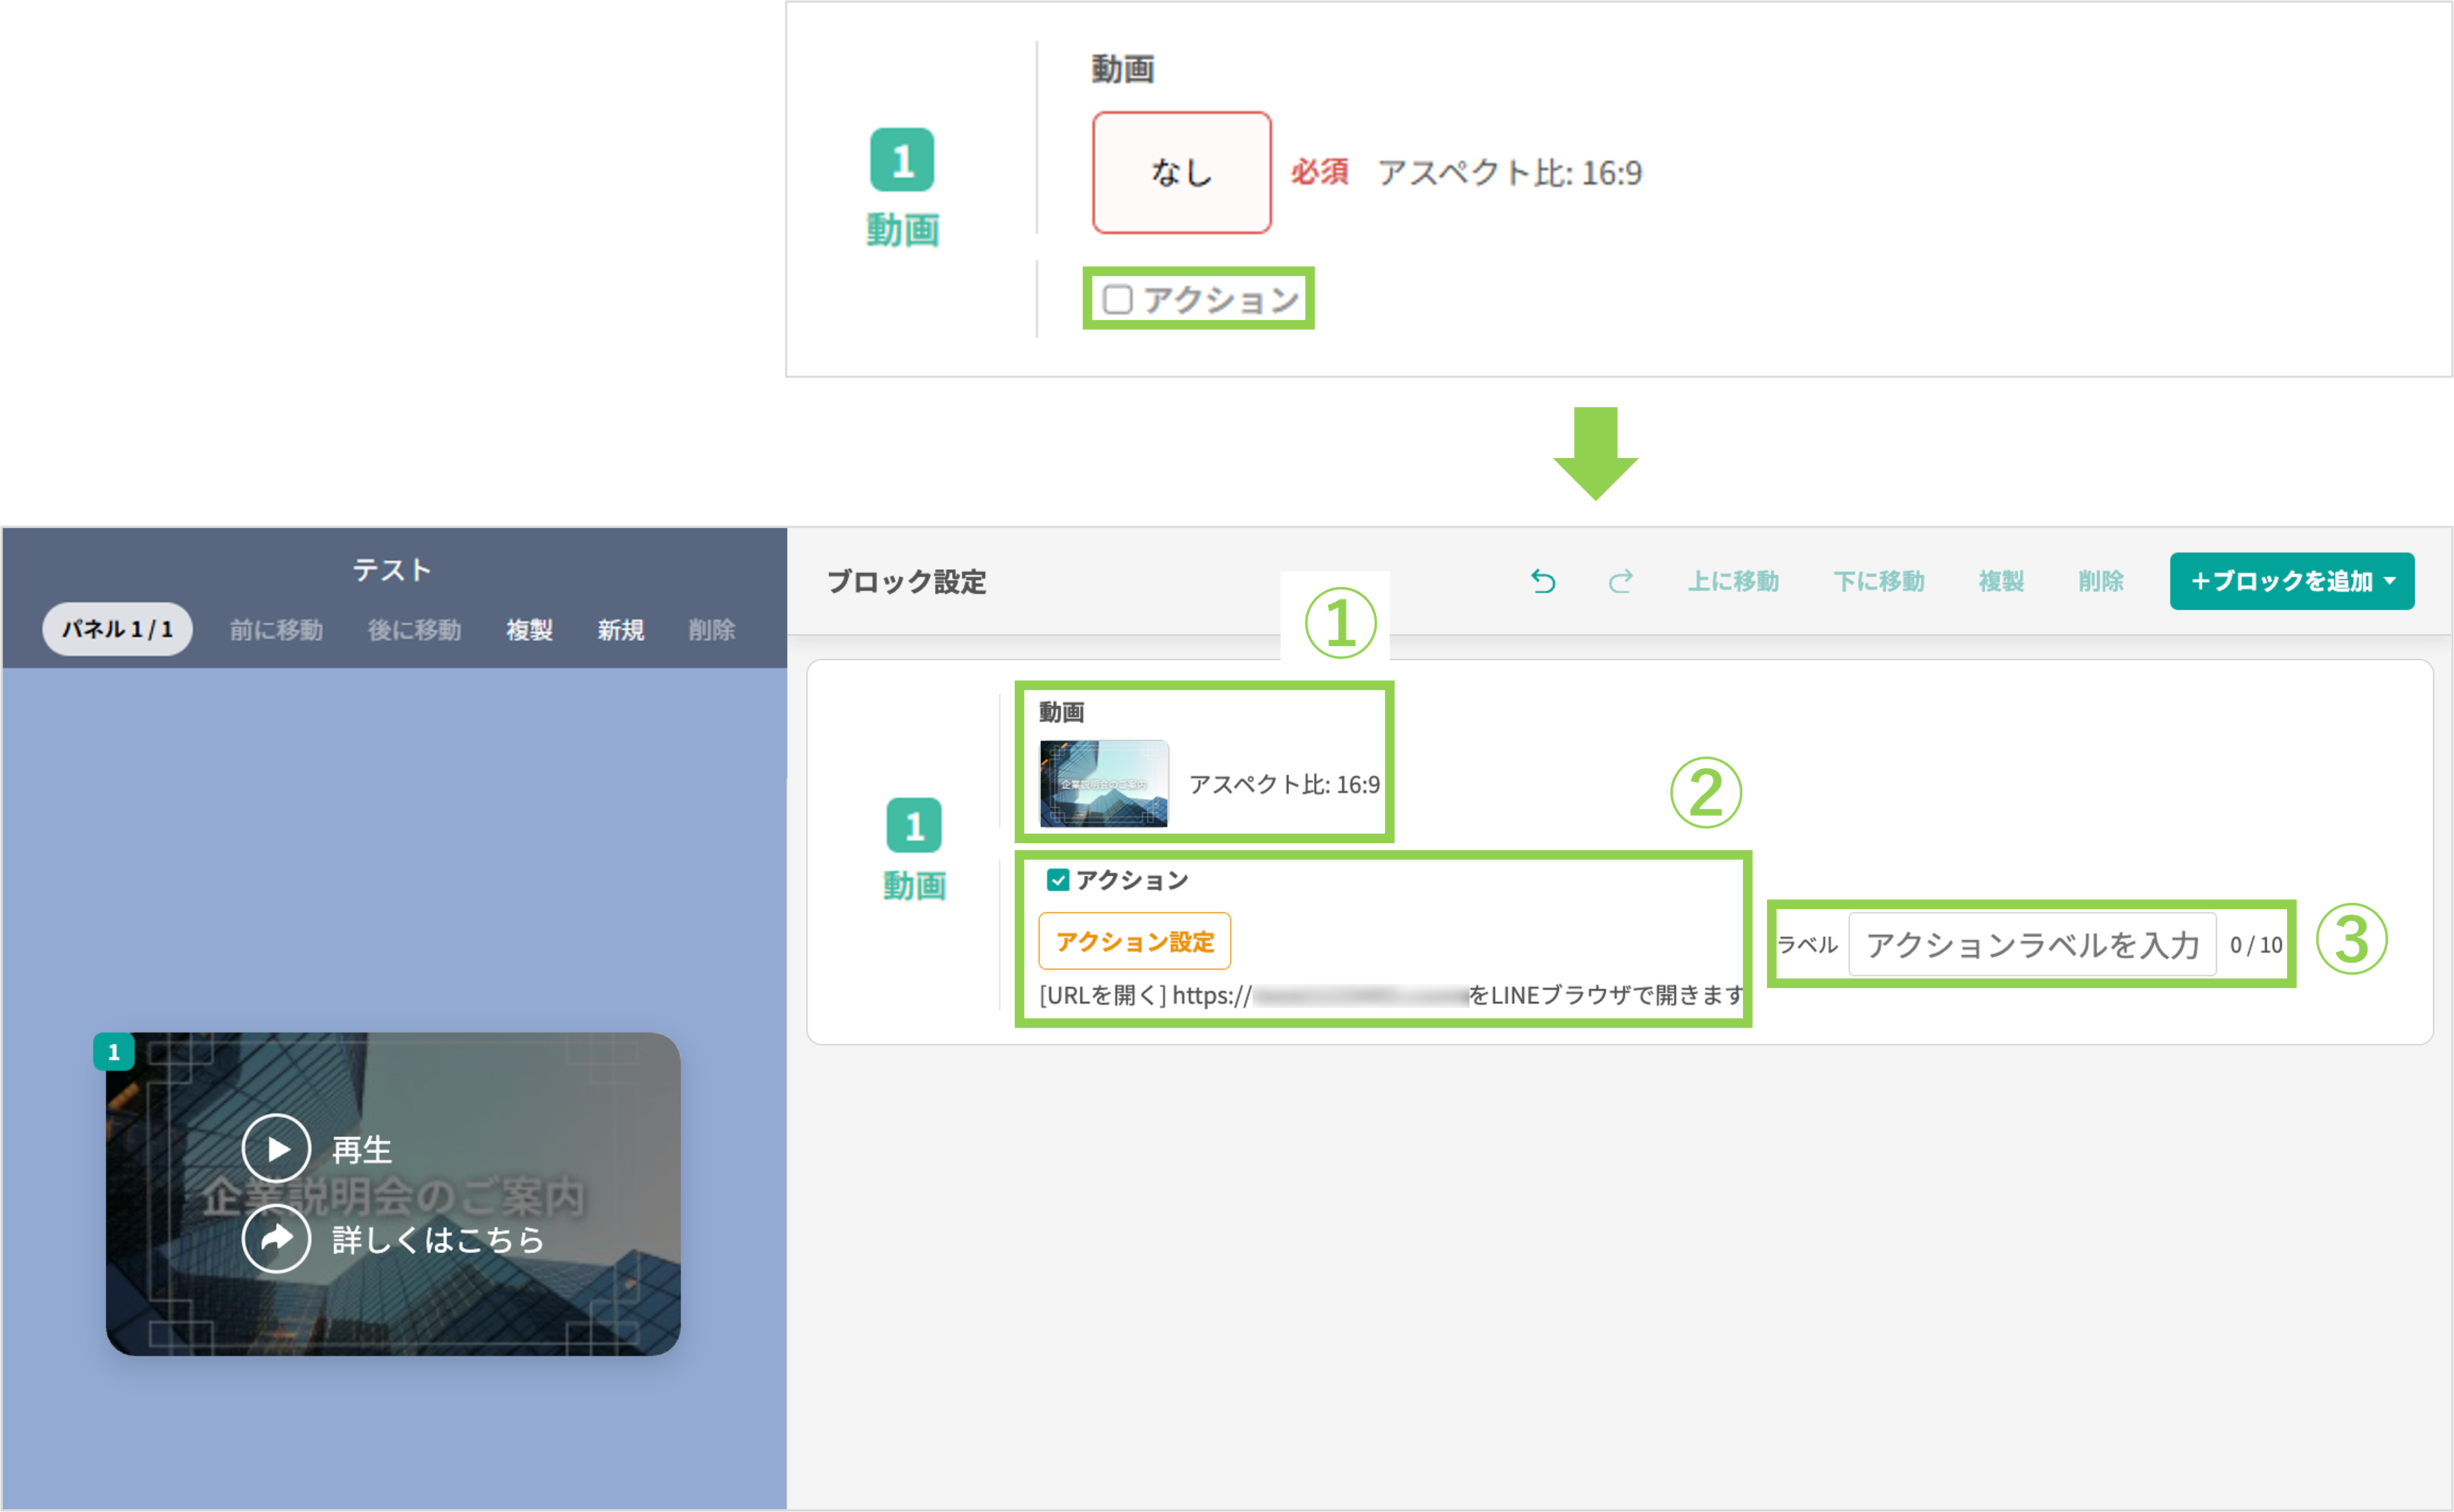The height and width of the screenshot is (1512, 2454).
Task: Click the redo arrow icon
Action: coord(1621,581)
